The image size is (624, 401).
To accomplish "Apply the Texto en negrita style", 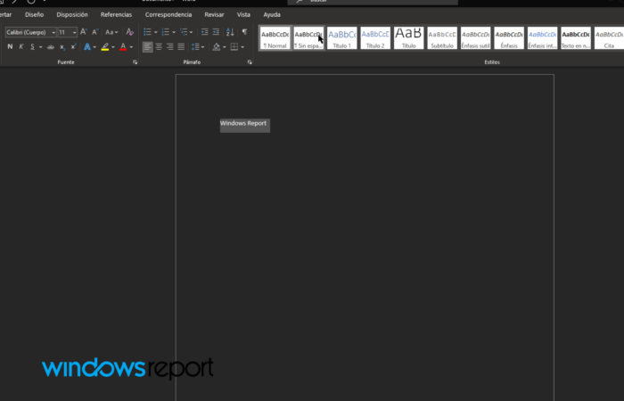I will 576,38.
